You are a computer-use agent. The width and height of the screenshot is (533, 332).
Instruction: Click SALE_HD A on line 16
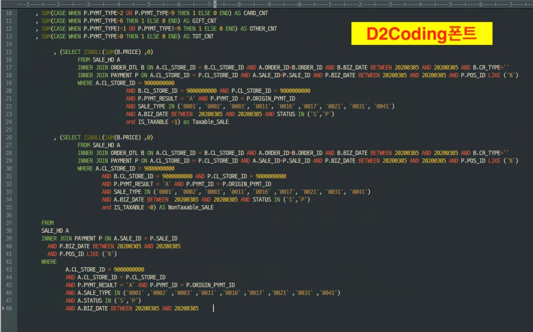coord(106,59)
